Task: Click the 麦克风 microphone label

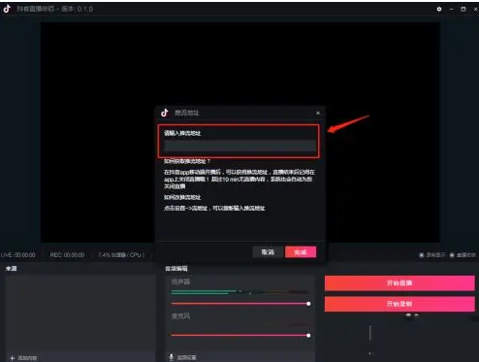Action: tap(180, 316)
